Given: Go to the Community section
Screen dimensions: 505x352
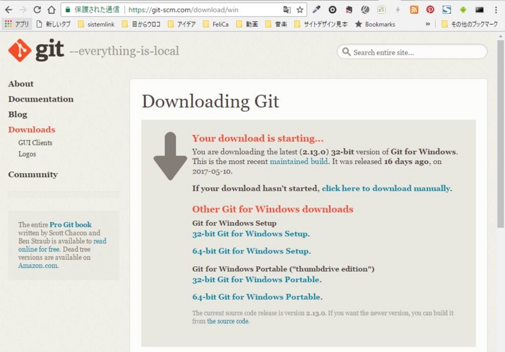Looking at the screenshot, I should coord(33,174).
